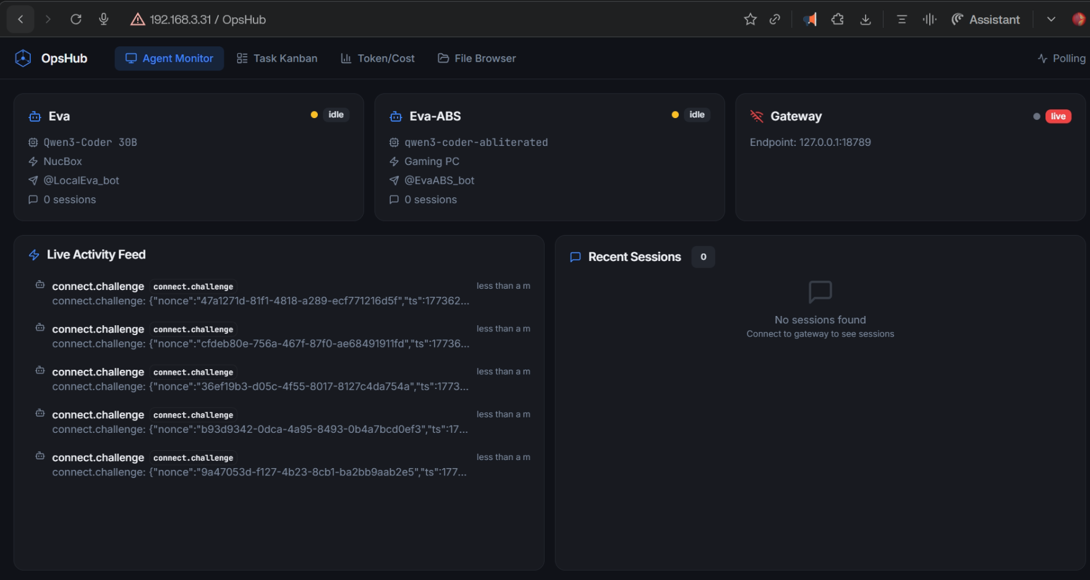
Task: Click the @EvaABS_bot link
Action: pyautogui.click(x=439, y=181)
